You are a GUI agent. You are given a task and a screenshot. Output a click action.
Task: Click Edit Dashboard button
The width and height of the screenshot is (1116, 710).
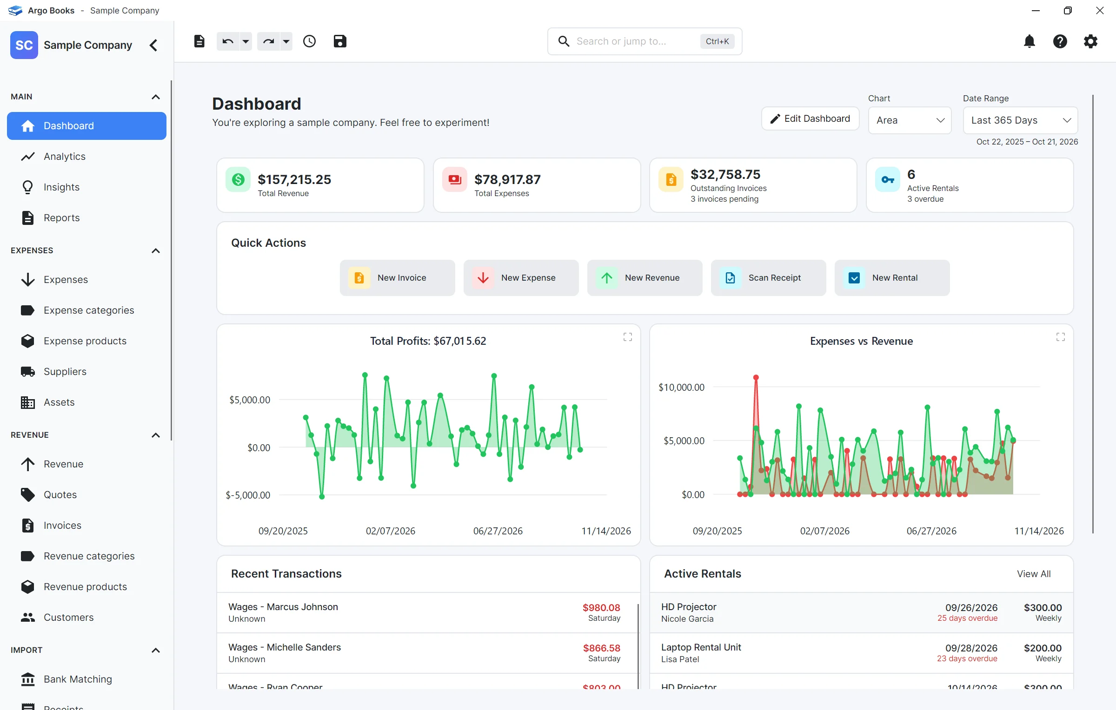pos(810,119)
